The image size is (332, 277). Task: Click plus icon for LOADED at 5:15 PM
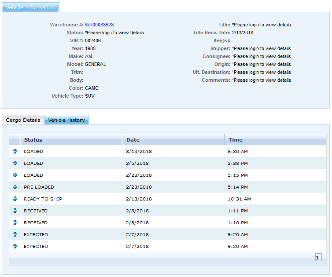pyautogui.click(x=15, y=175)
